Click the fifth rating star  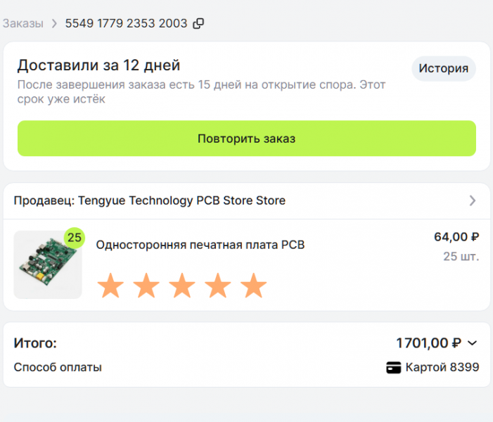254,286
